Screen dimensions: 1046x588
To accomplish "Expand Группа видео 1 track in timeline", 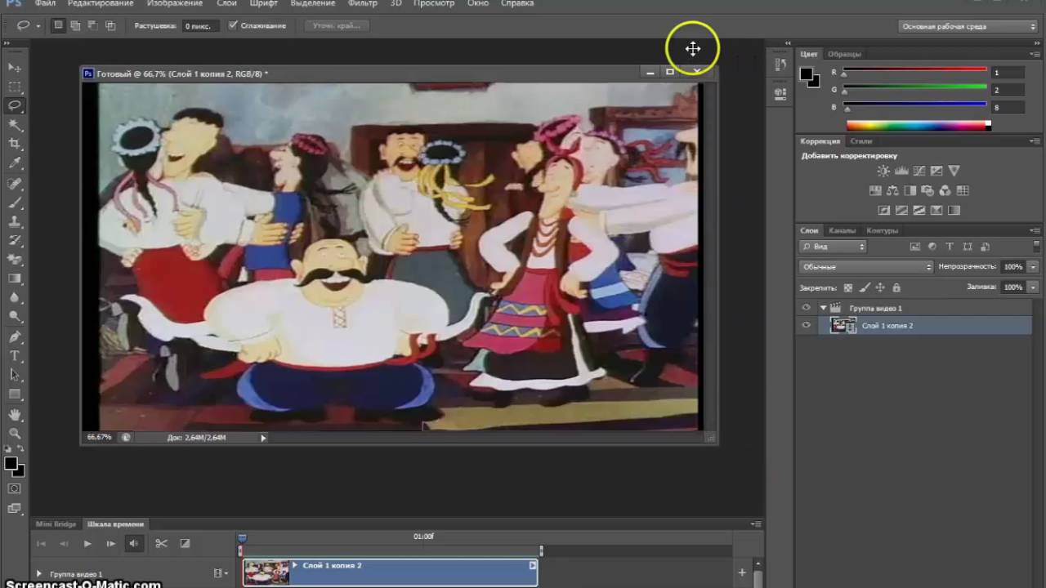I will [38, 574].
